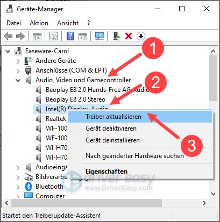Screen dimensions: 220x222
Task: Click the Anschlüsse port plug icon
Action: [28, 70]
